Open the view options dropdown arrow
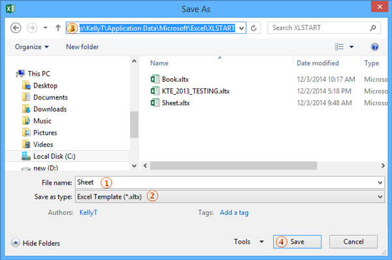Viewport: 392px width, 260px height. click(x=351, y=47)
